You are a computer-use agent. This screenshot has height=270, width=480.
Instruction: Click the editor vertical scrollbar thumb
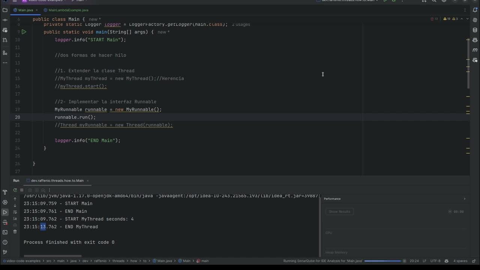468,63
